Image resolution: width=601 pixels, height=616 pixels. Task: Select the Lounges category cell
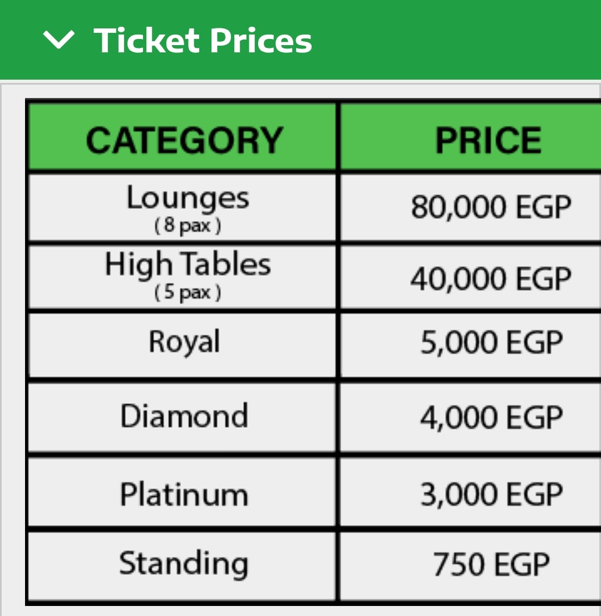point(188,198)
